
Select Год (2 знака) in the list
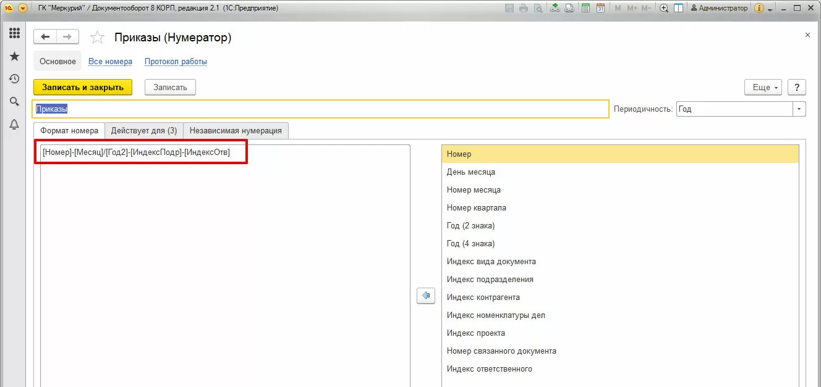point(620,226)
